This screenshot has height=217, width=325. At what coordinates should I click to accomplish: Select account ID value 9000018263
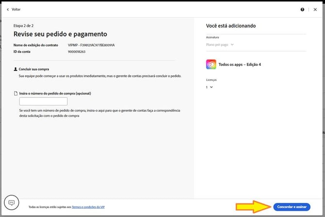[x=77, y=52]
